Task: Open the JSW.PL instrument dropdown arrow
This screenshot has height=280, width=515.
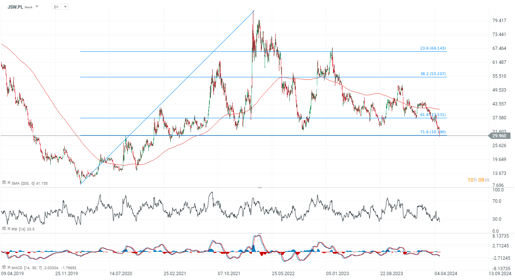Action: click(37, 7)
